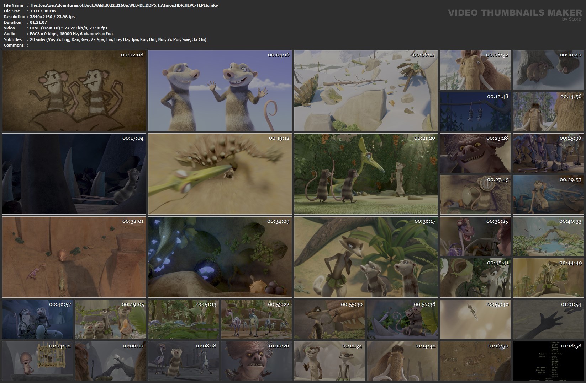Open the thumbnail stamped 01:10:26

(x=257, y=361)
